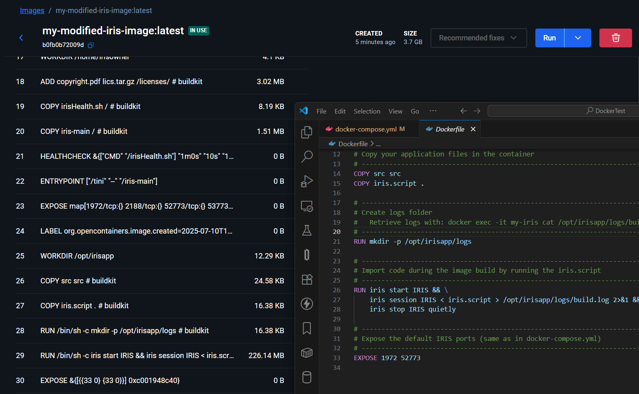This screenshot has height=394, width=639.
Task: Open the Containers view in the activity bar
Action: (307, 353)
